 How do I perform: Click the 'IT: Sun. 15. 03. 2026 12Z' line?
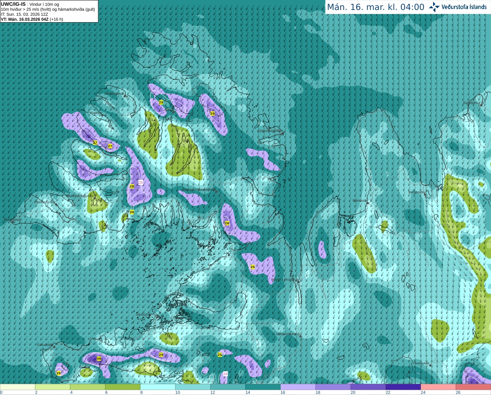click(25, 14)
